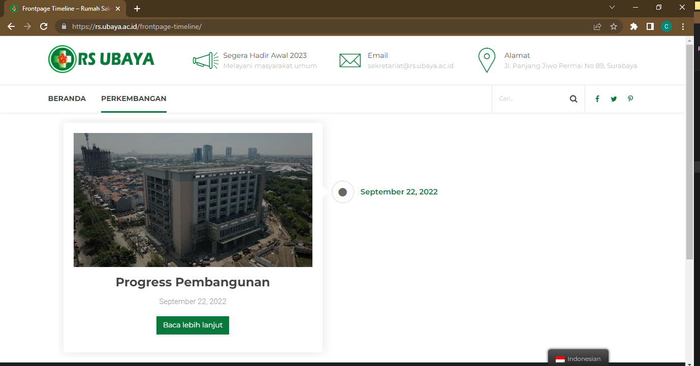Viewport: 700px width, 366px height.
Task: Click the RS UBAYA logo
Action: pos(102,59)
